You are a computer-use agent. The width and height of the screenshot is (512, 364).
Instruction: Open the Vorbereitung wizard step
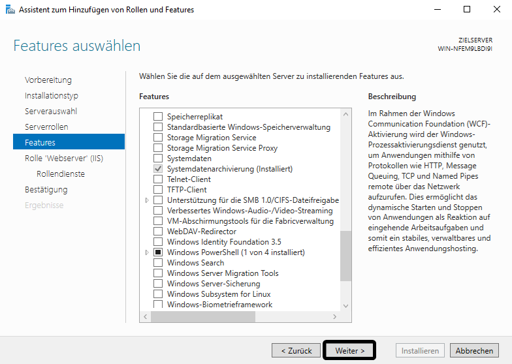point(48,80)
